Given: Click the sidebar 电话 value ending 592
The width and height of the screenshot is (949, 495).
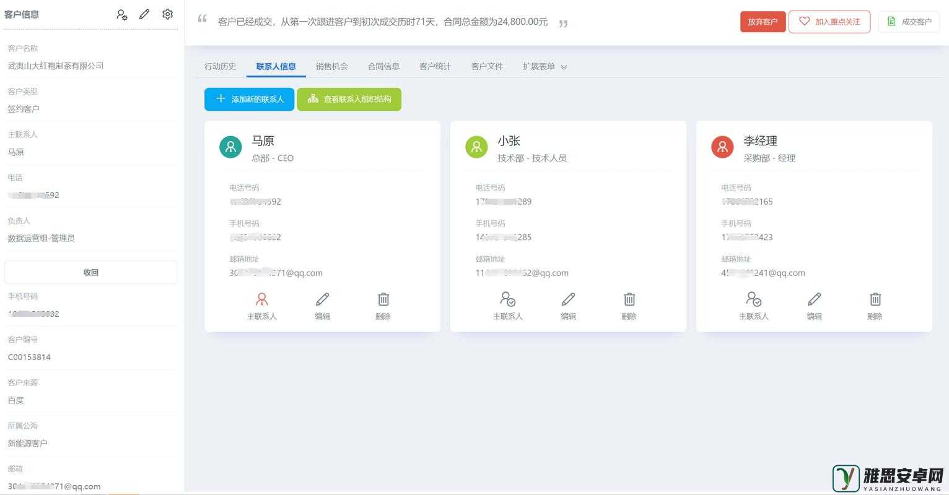Looking at the screenshot, I should coord(33,195).
